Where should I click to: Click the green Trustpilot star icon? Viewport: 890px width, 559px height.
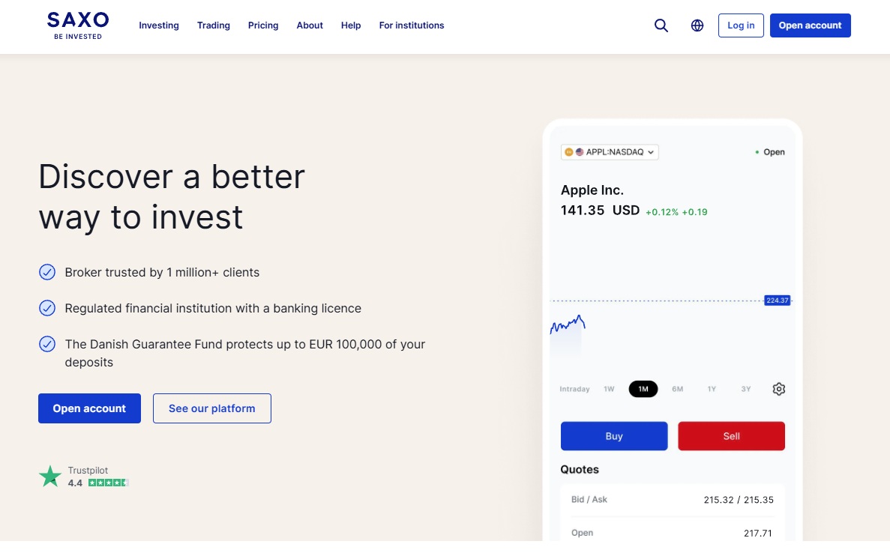(50, 476)
